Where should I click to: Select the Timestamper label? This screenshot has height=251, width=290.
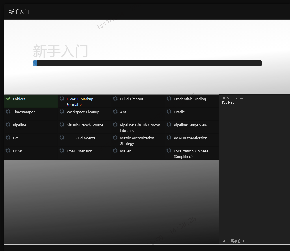pyautogui.click(x=24, y=112)
